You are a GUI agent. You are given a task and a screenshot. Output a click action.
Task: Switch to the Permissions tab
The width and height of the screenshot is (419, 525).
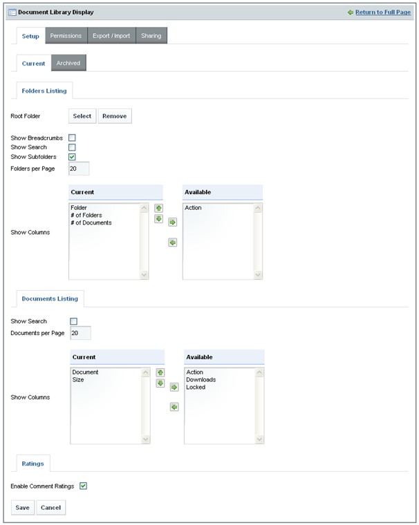[x=66, y=36]
